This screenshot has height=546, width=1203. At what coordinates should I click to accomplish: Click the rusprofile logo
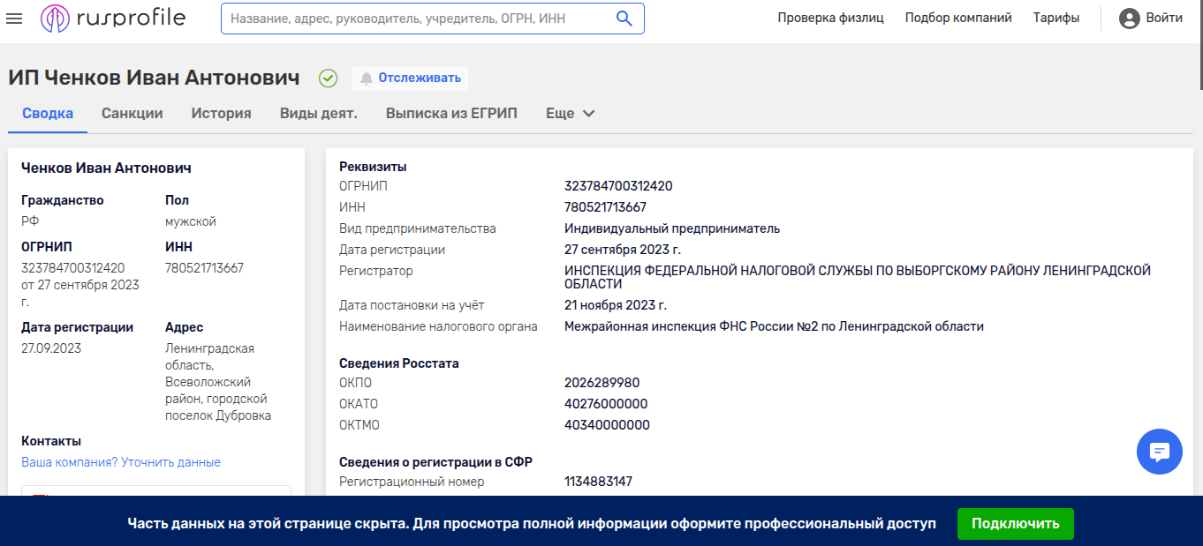click(113, 18)
